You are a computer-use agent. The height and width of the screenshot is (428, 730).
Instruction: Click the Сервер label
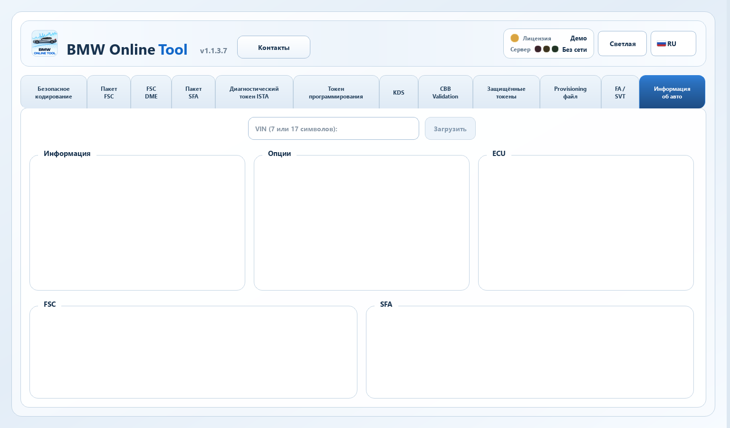(x=520, y=49)
